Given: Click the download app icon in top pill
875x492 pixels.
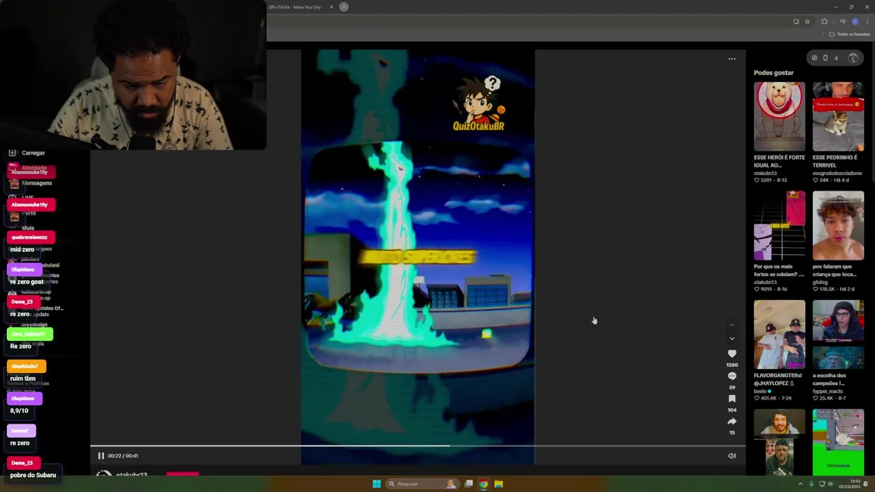Looking at the screenshot, I should pyautogui.click(x=836, y=58).
